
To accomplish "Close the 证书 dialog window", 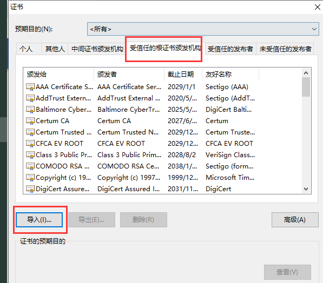I will coord(318,7).
